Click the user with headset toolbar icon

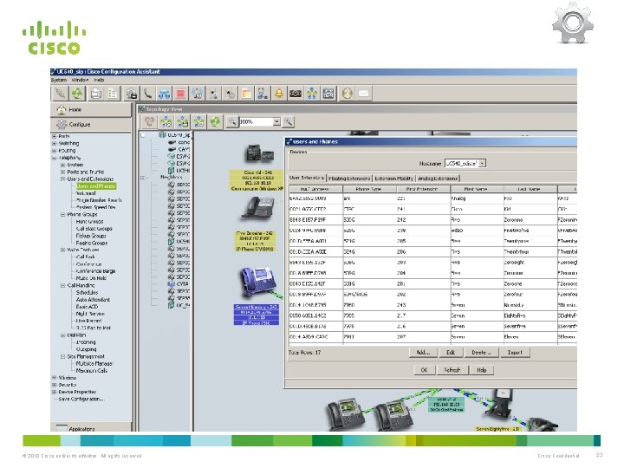point(263,94)
